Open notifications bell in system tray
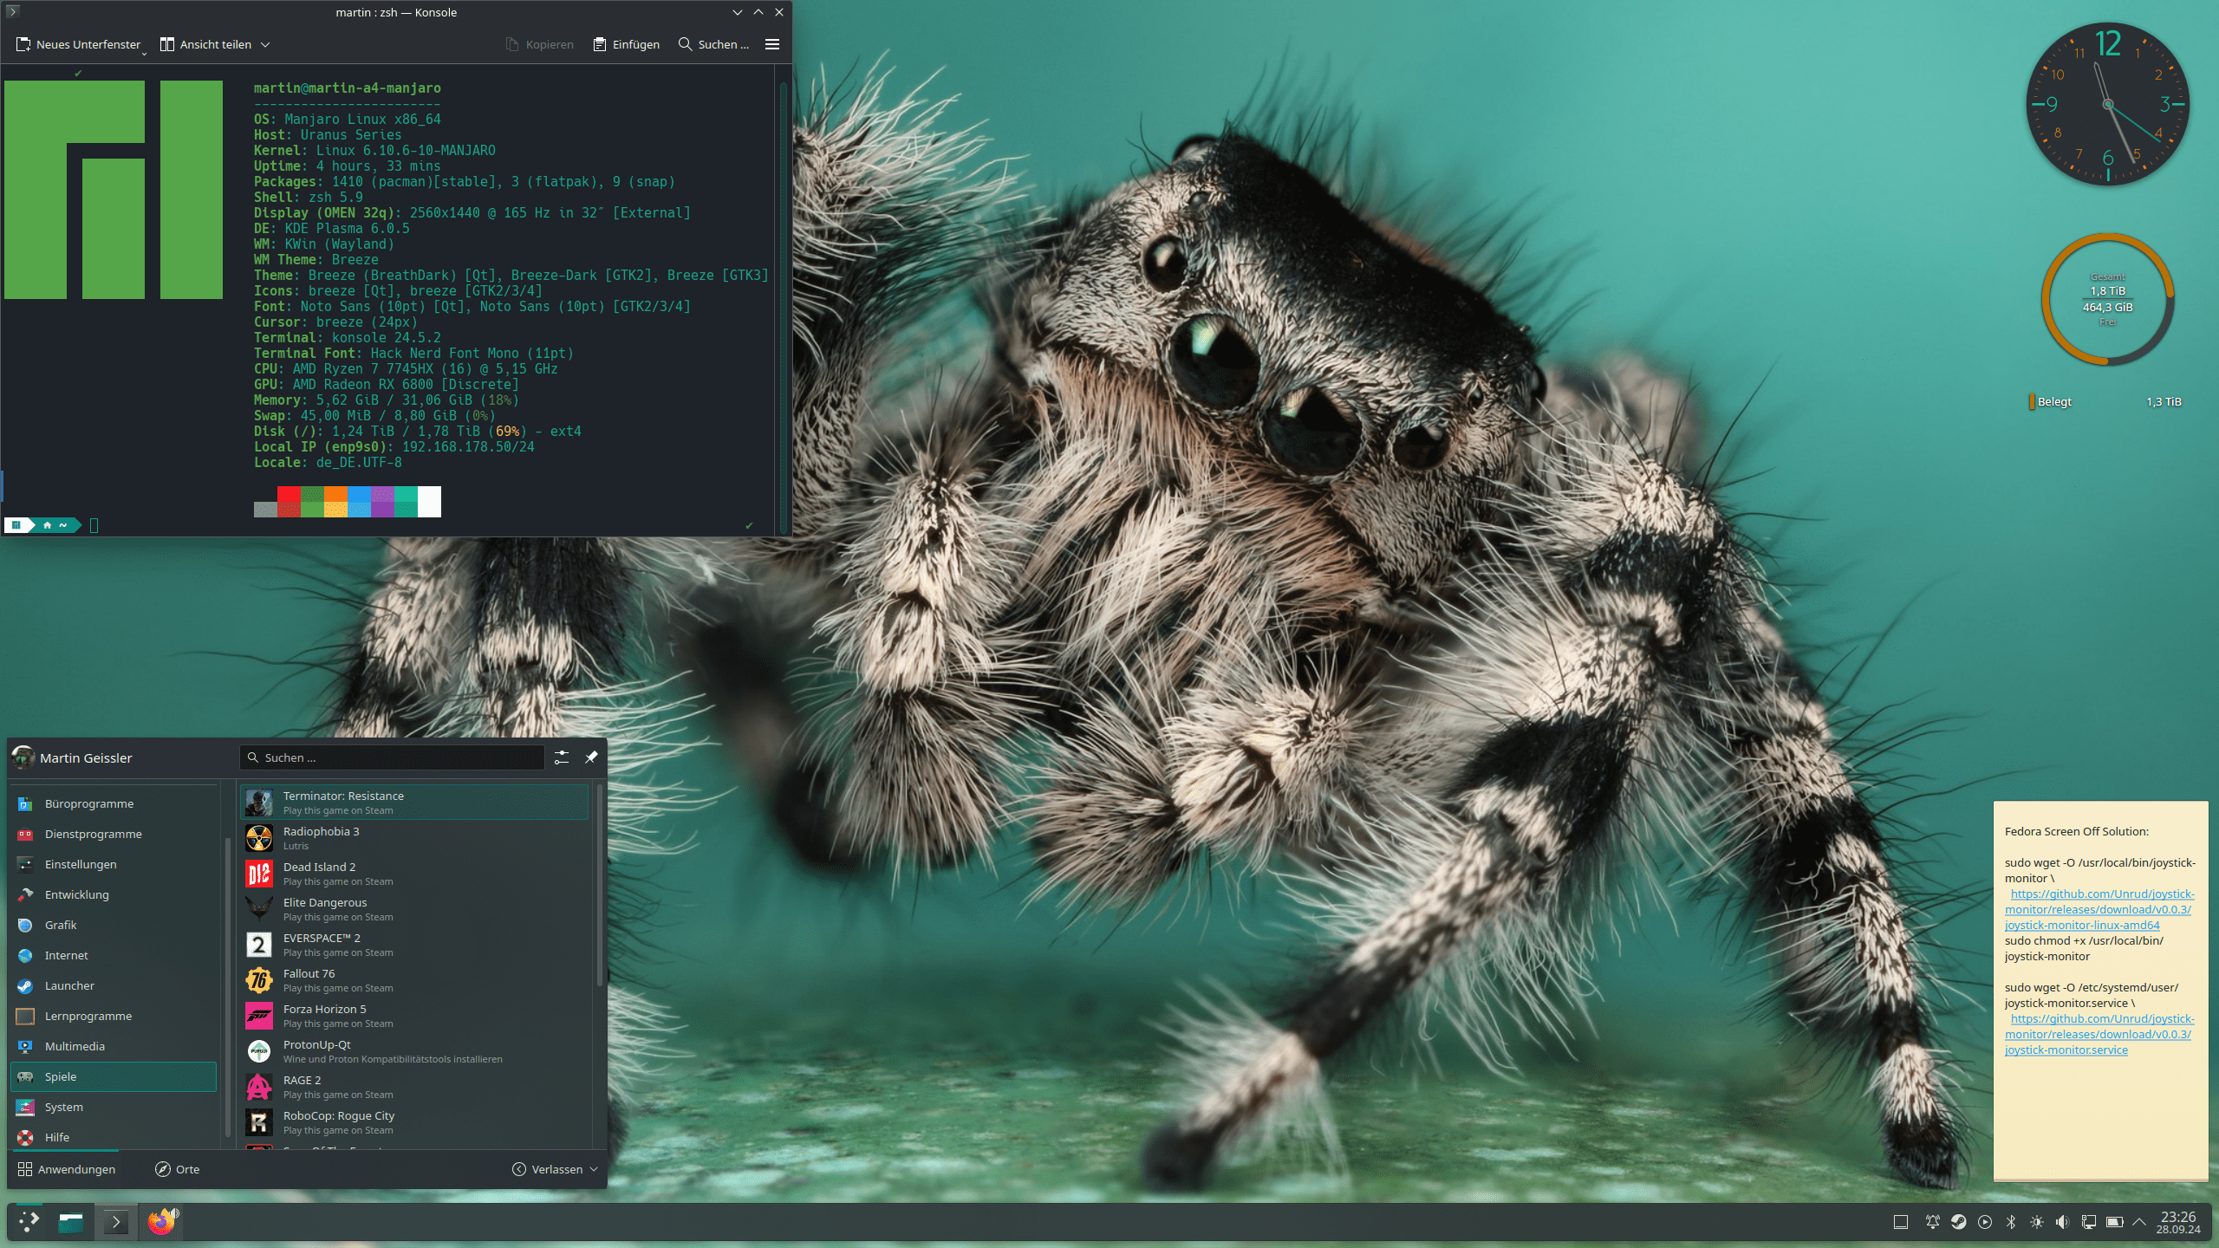The width and height of the screenshot is (2219, 1248). (1932, 1222)
